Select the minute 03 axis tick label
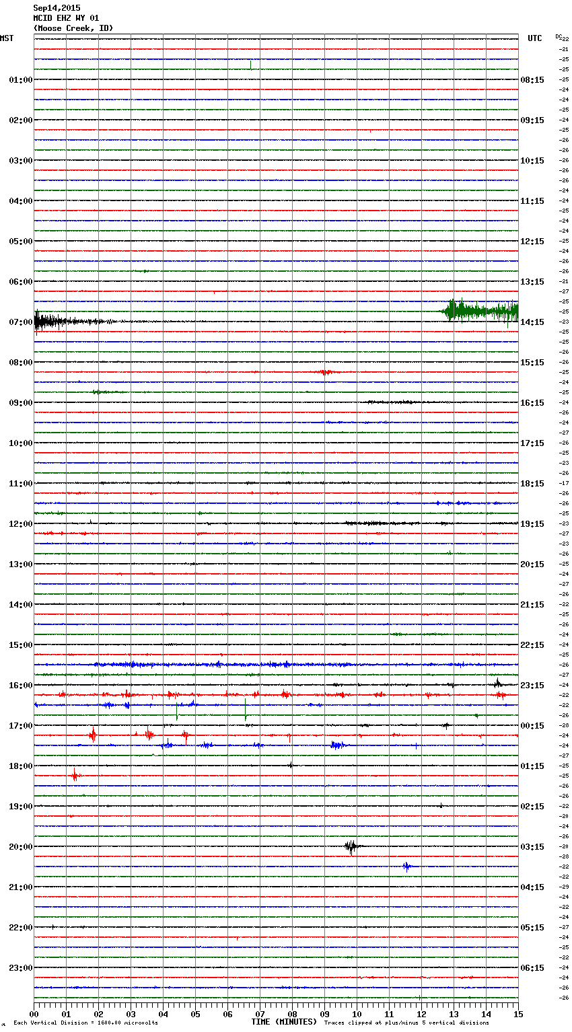The image size is (572, 1032). click(131, 1014)
